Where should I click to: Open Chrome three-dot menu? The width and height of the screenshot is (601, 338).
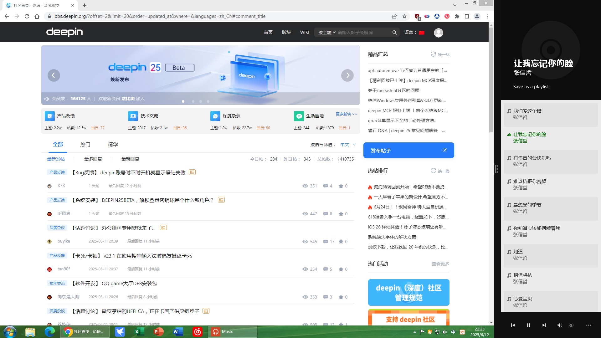point(487,16)
